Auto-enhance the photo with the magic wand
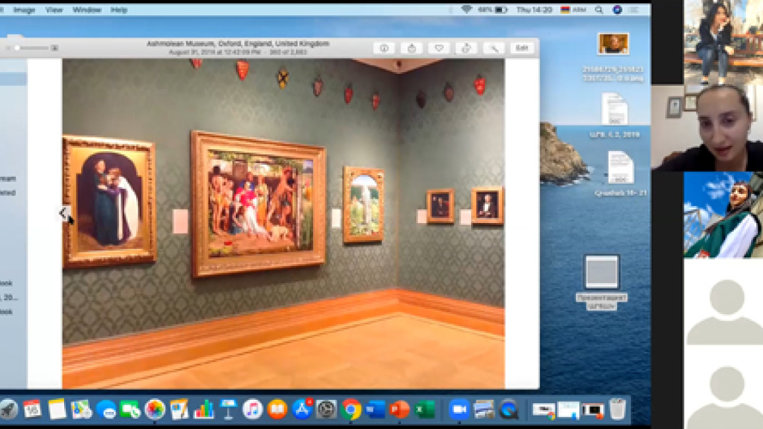 click(493, 48)
